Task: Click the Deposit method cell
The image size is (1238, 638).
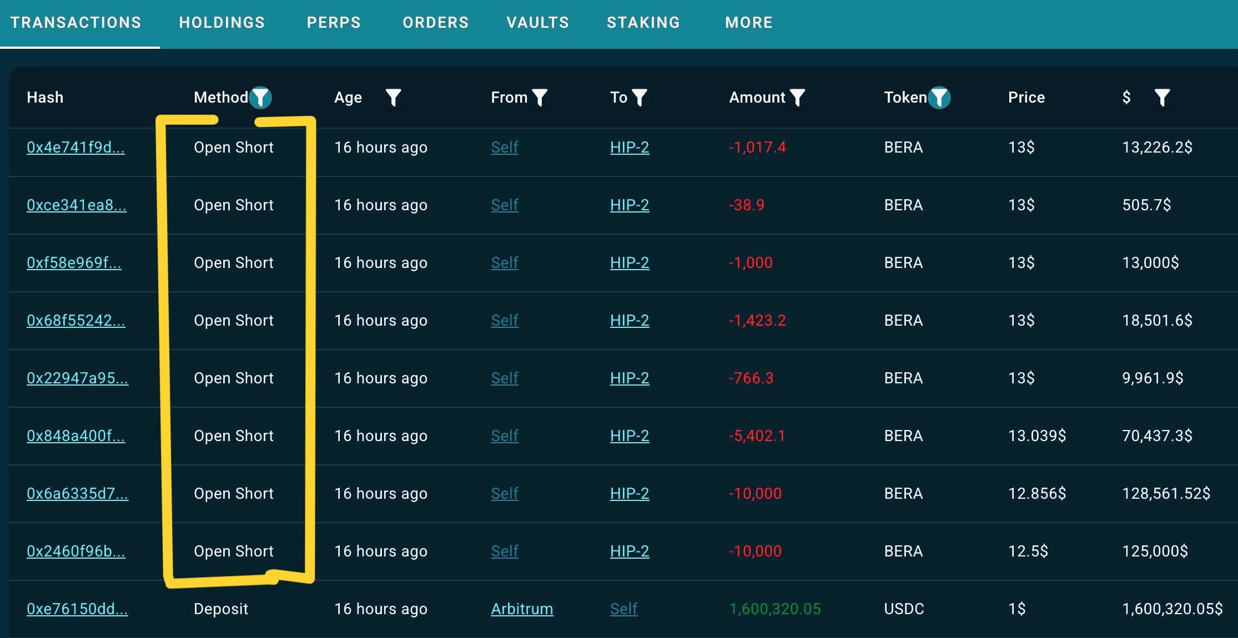Action: pos(221,609)
